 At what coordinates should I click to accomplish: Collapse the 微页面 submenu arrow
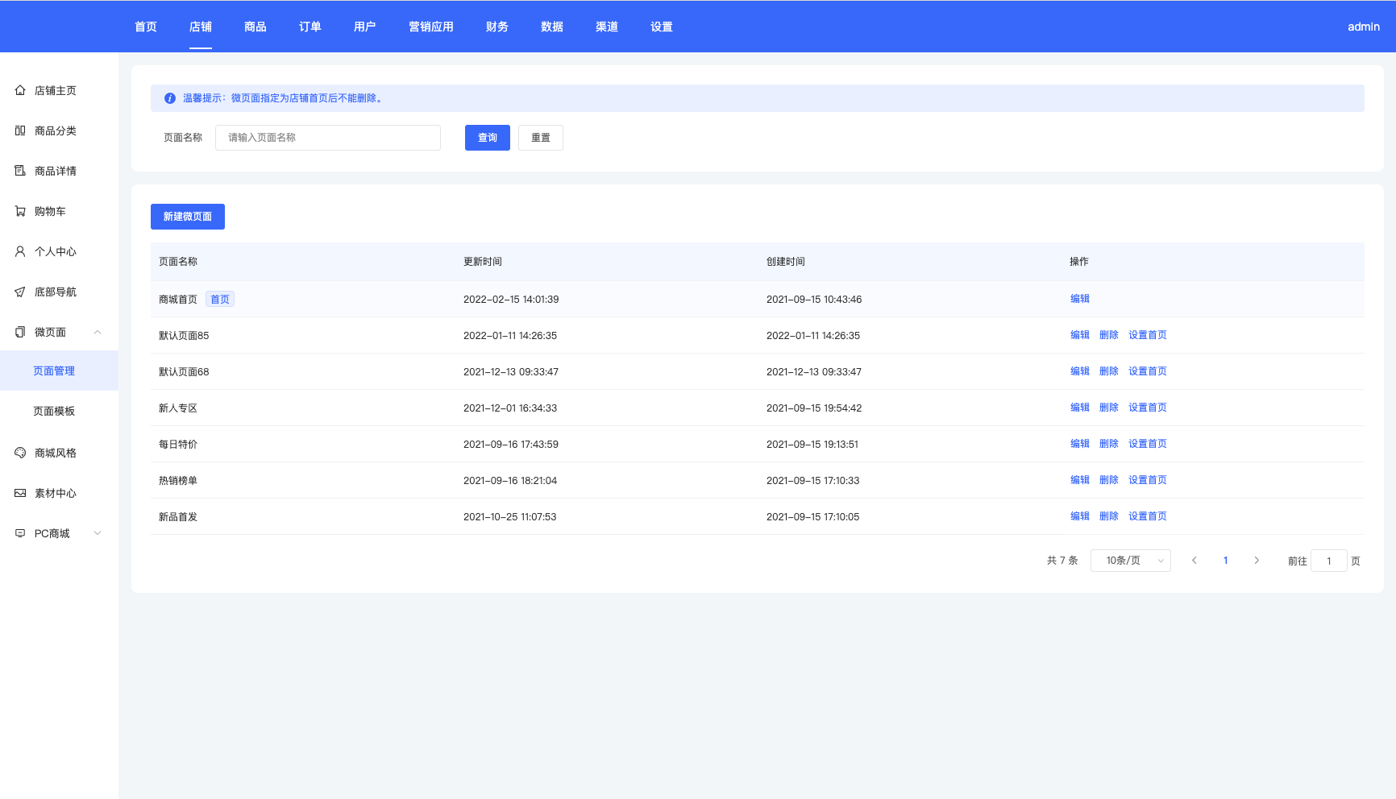98,332
